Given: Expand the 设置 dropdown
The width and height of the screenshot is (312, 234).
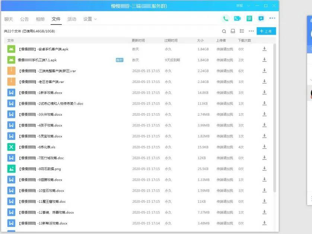Looking at the screenshot, I should click(90, 19).
